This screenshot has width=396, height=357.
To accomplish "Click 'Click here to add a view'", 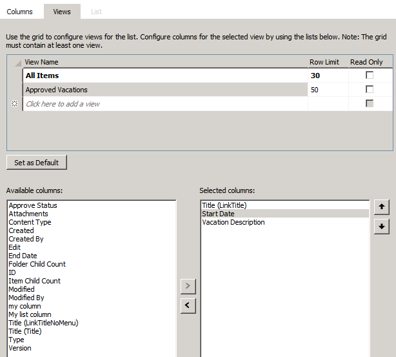I will click(63, 104).
